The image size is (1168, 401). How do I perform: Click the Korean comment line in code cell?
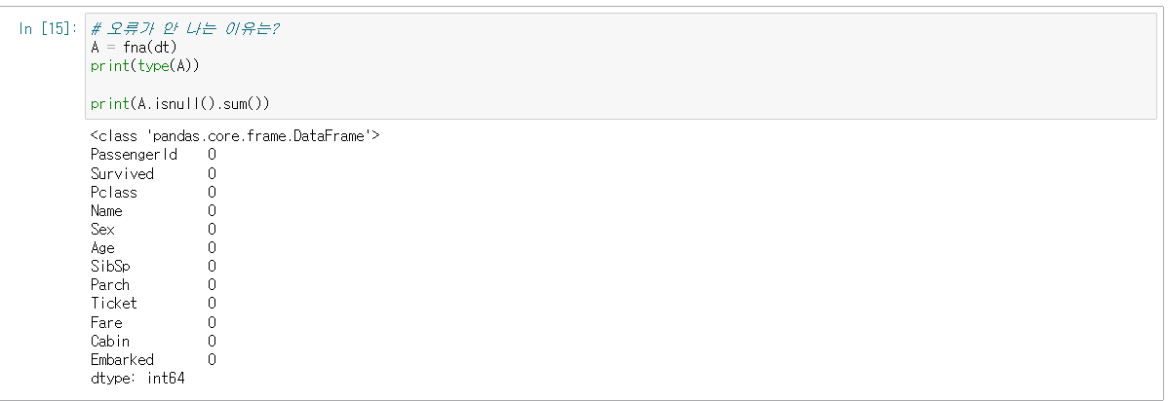click(185, 28)
